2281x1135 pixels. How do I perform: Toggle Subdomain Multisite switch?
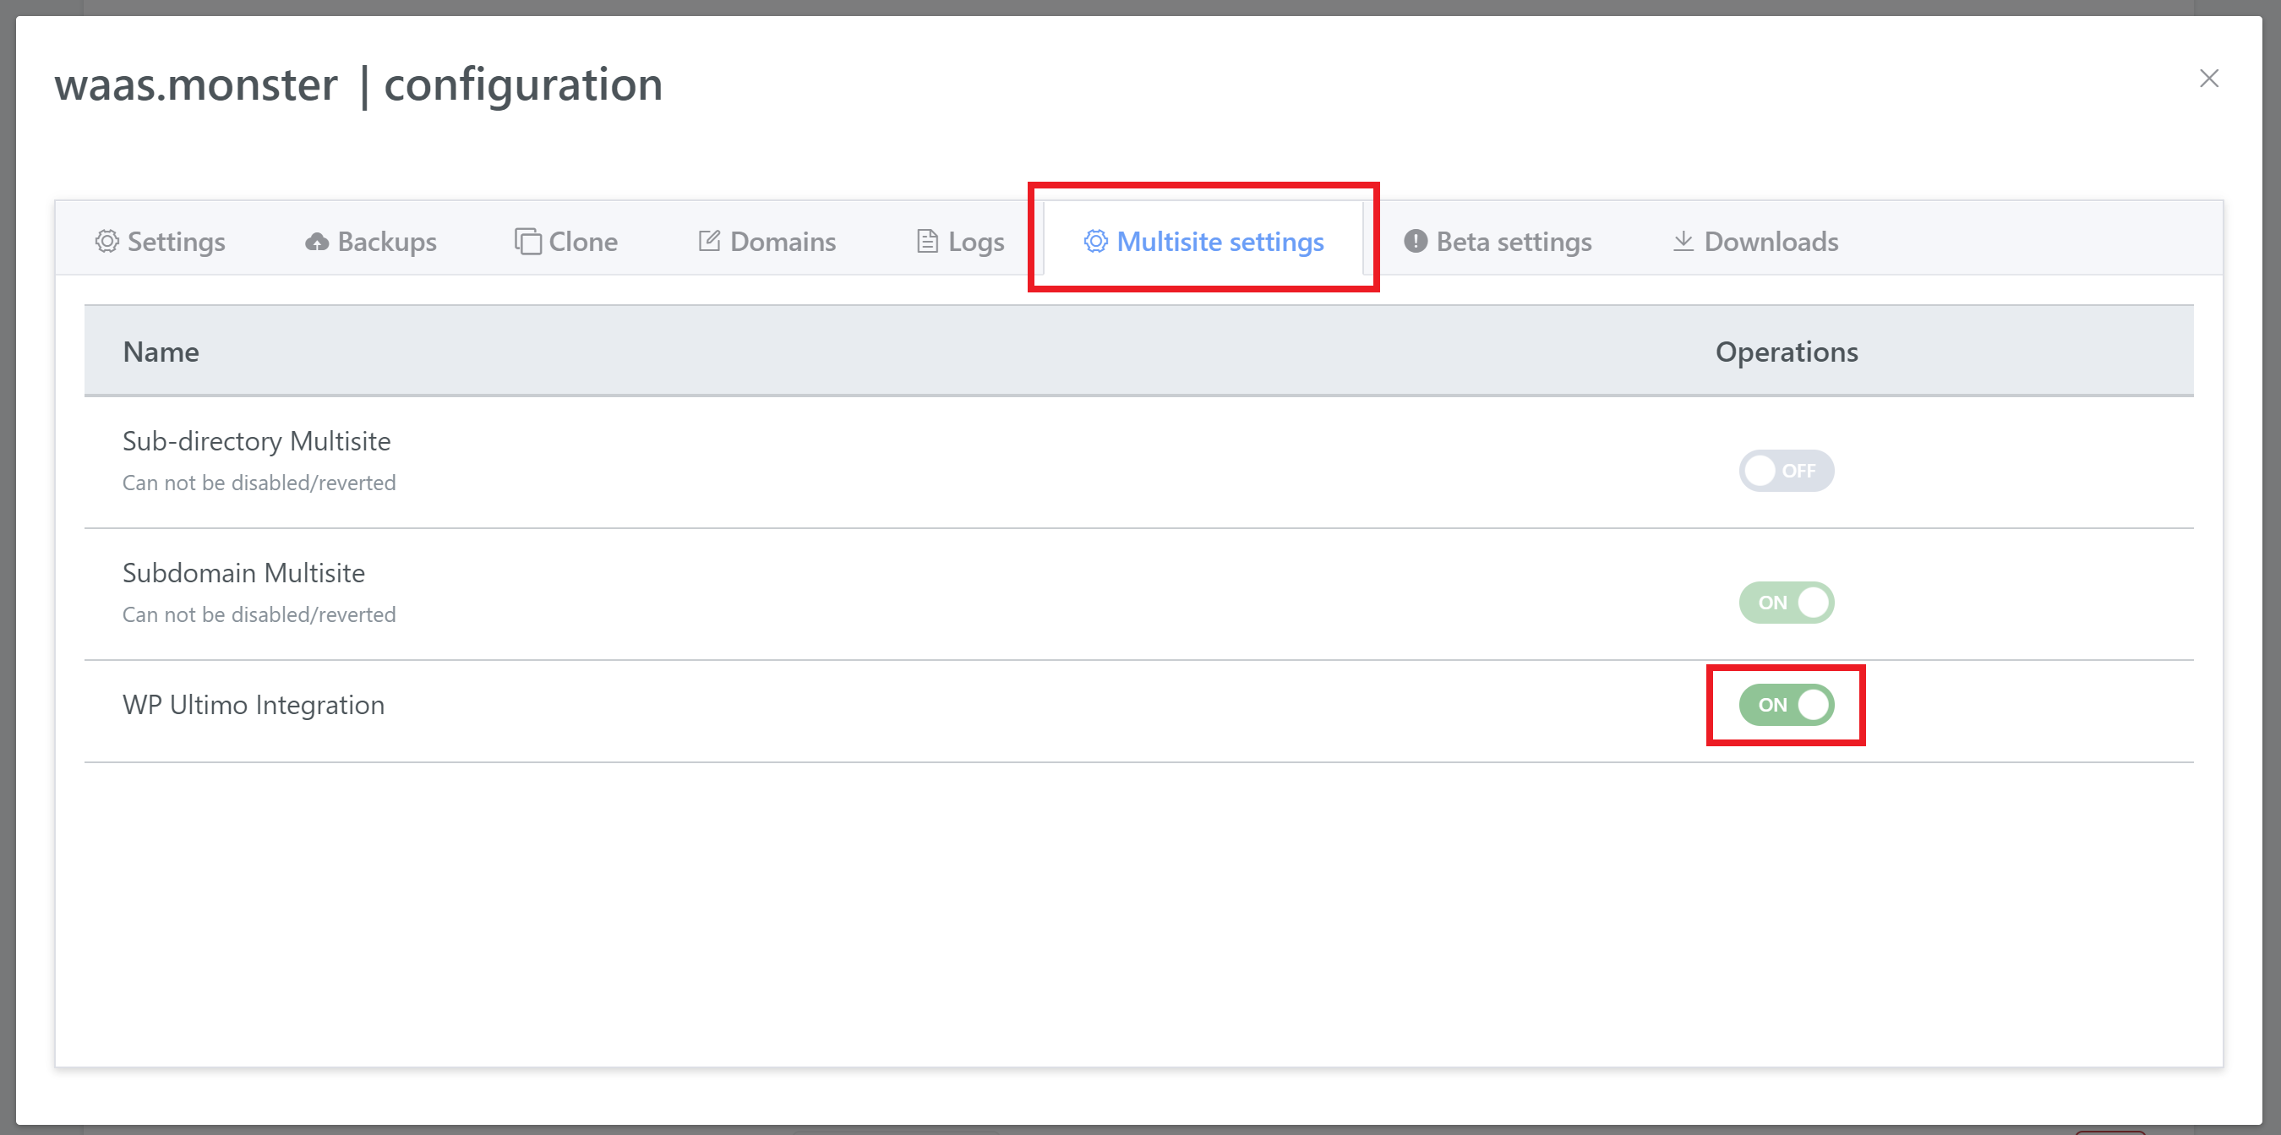[x=1786, y=602]
